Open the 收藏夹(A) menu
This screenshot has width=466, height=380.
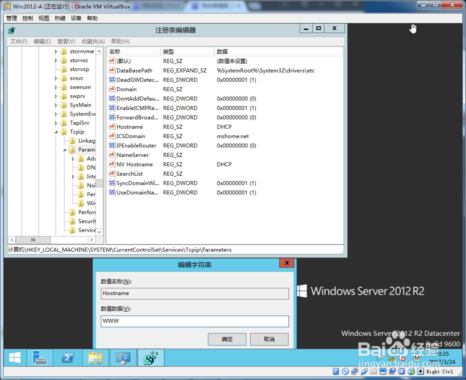click(93, 41)
